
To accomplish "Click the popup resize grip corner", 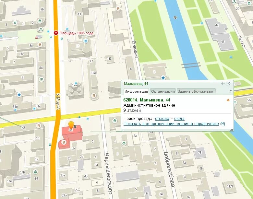I will [x=232, y=130].
